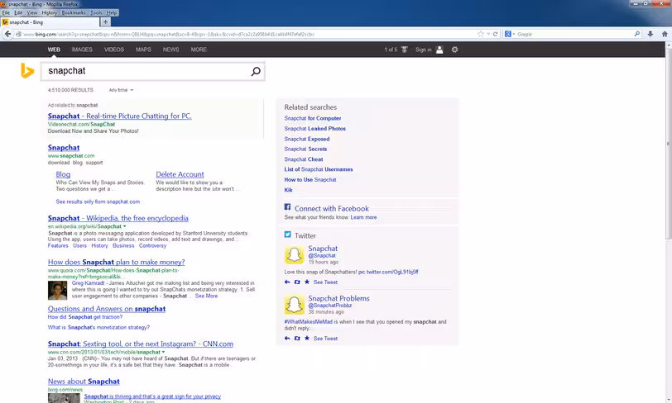The width and height of the screenshot is (672, 403).
Task: Expand the Wikipedia result URL arrow
Action: tap(125, 226)
